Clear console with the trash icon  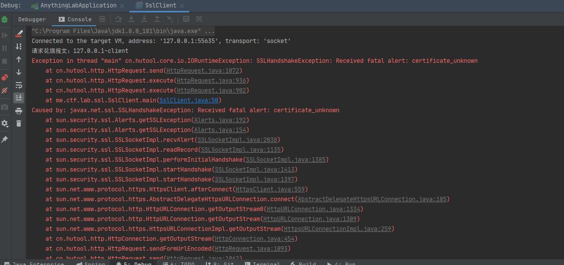(x=19, y=124)
